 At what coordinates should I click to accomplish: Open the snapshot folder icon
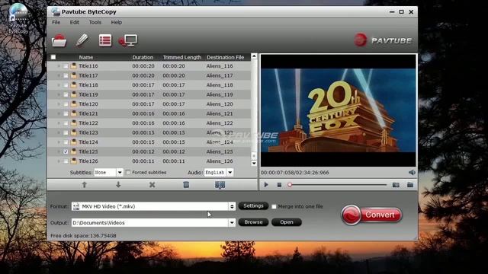point(410,185)
